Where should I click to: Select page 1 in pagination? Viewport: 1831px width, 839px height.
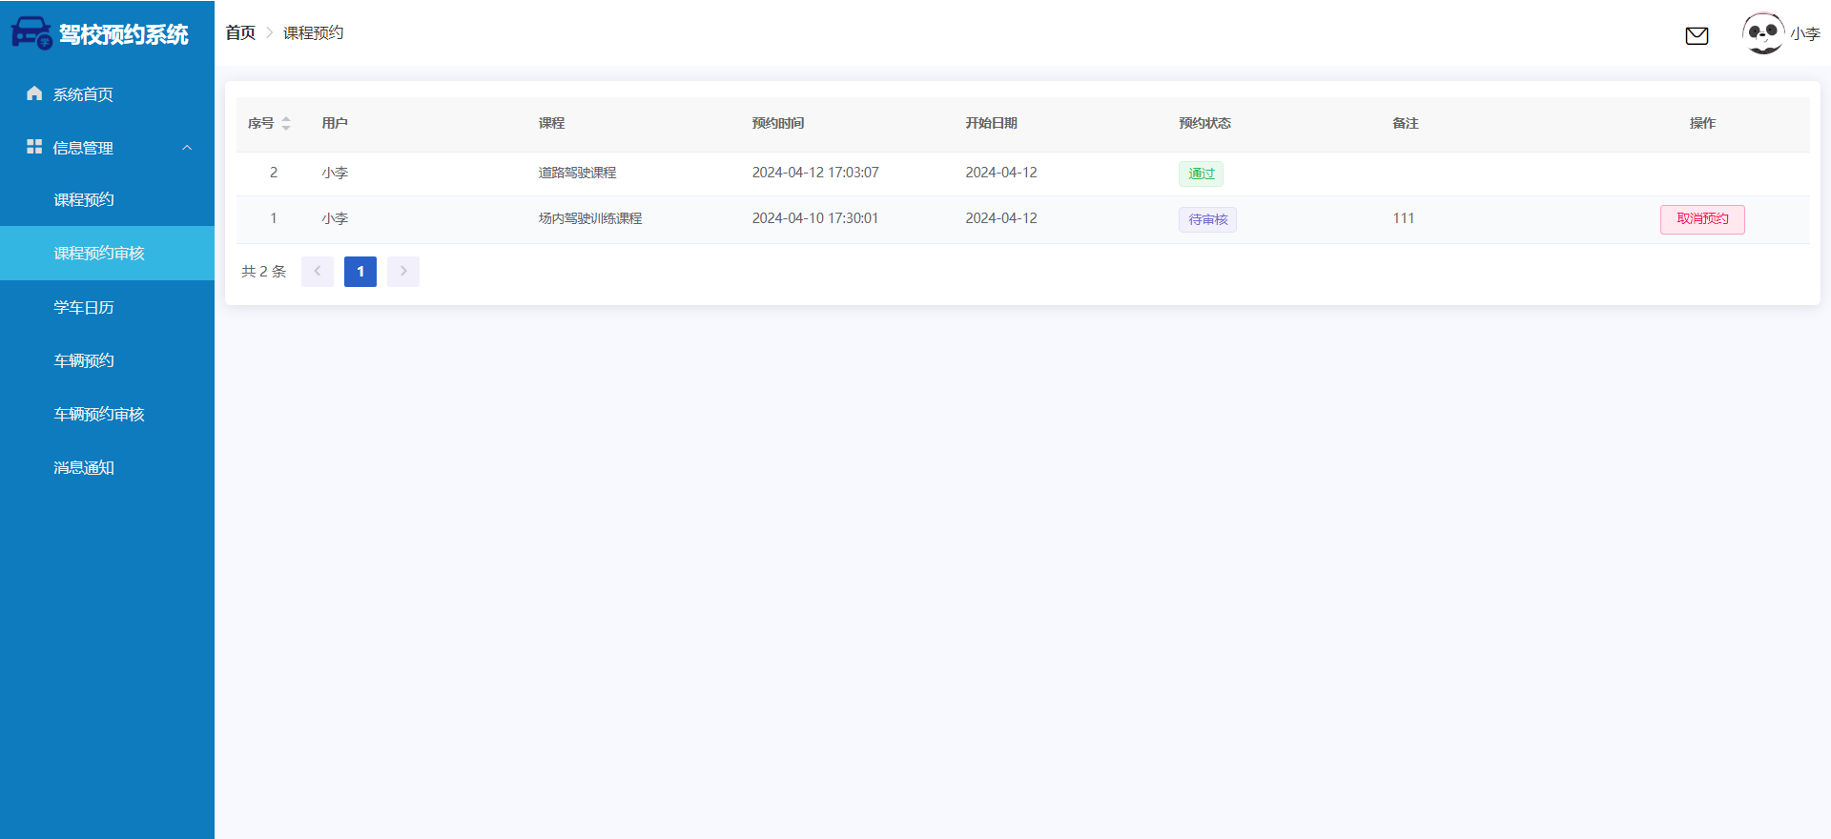pos(360,272)
